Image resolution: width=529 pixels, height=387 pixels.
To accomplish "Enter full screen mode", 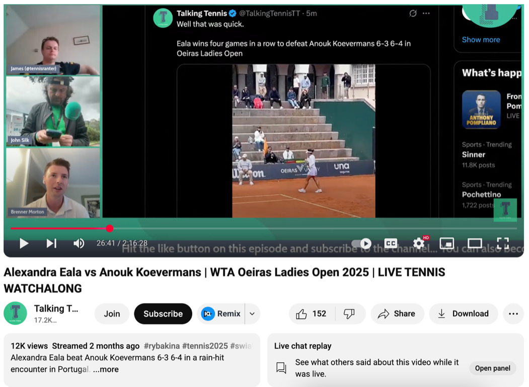I will click(x=503, y=243).
